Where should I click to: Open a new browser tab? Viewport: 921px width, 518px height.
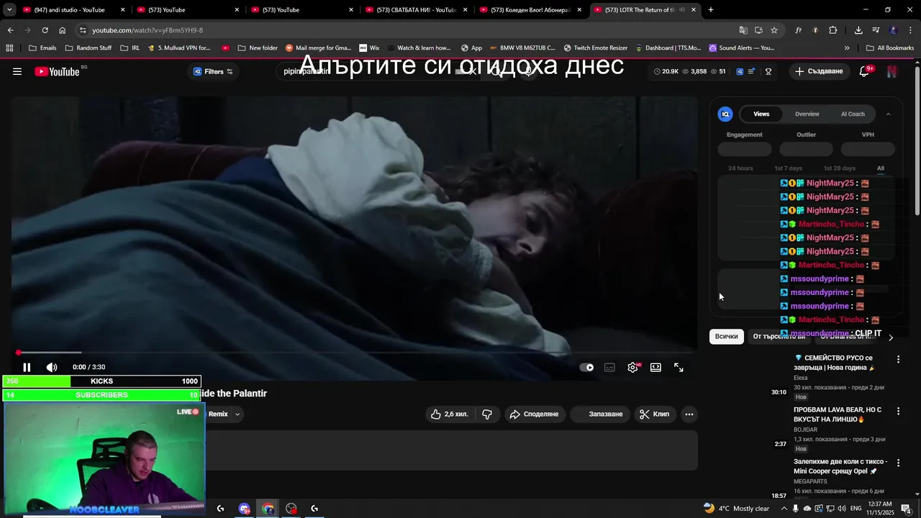pos(711,10)
